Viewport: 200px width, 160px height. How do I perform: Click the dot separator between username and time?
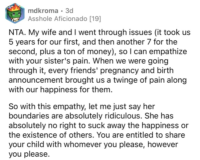click(x=62, y=11)
